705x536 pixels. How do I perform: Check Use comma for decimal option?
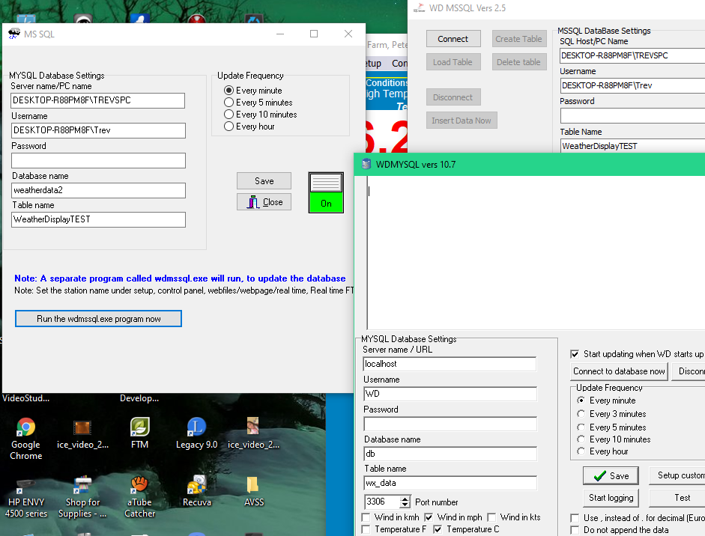point(575,518)
